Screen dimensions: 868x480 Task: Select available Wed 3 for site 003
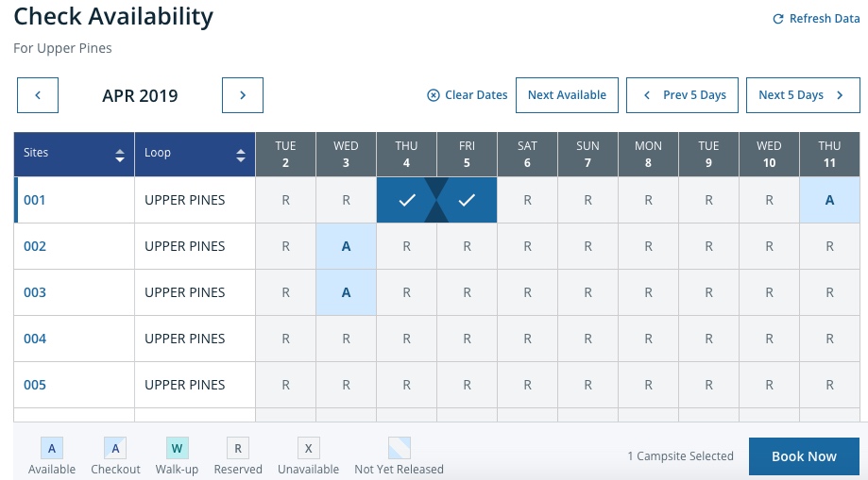point(346,292)
